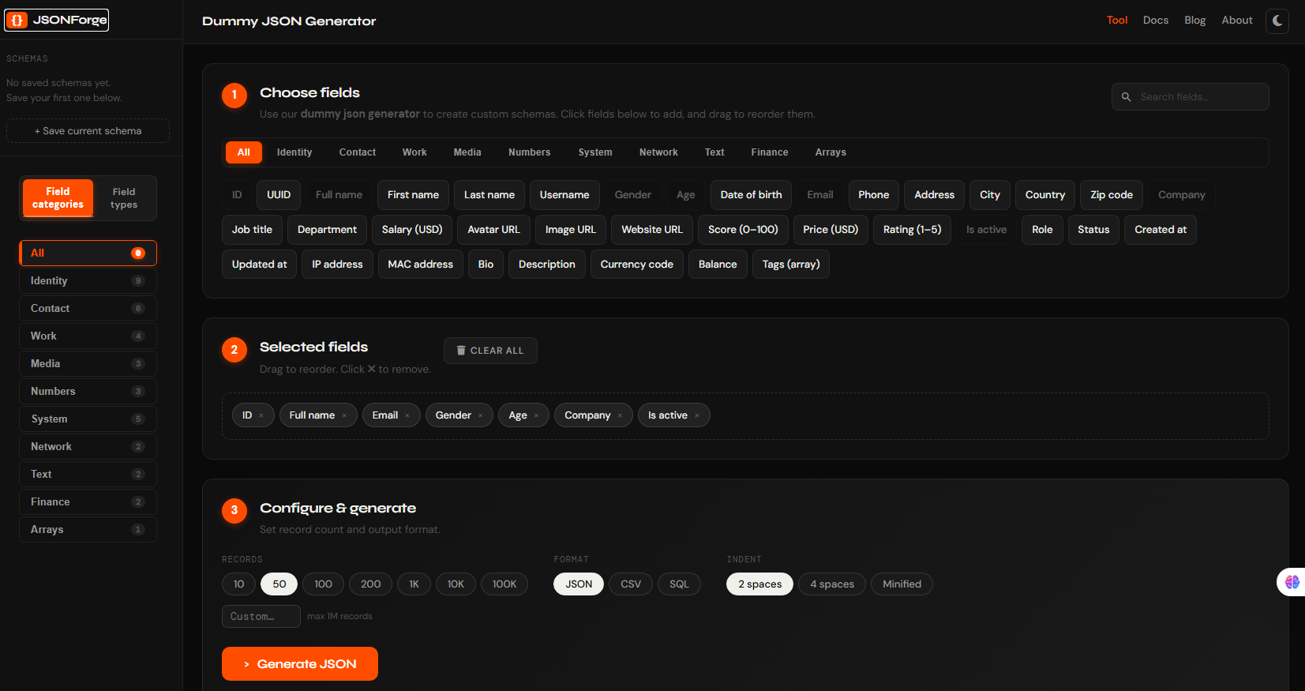This screenshot has height=691, width=1305.
Task: Switch to Field types view
Action: point(124,198)
